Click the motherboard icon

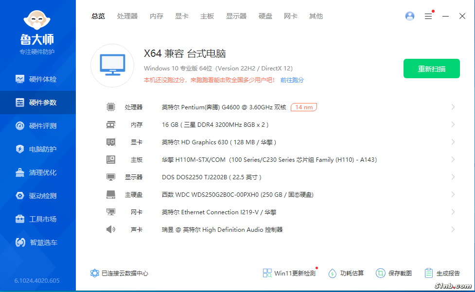click(x=111, y=159)
